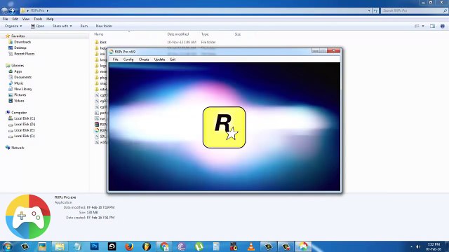Viewport: 449px width, 252px height.
Task: Open Google Chrome from the taskbar
Action: point(164,246)
